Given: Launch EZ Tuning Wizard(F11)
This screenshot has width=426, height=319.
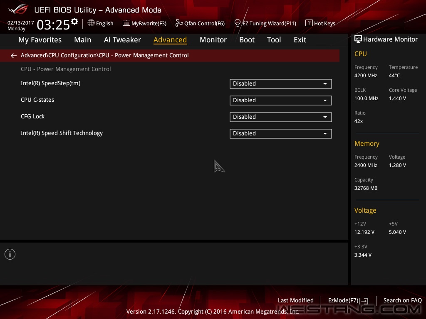Looking at the screenshot, I should tap(265, 23).
